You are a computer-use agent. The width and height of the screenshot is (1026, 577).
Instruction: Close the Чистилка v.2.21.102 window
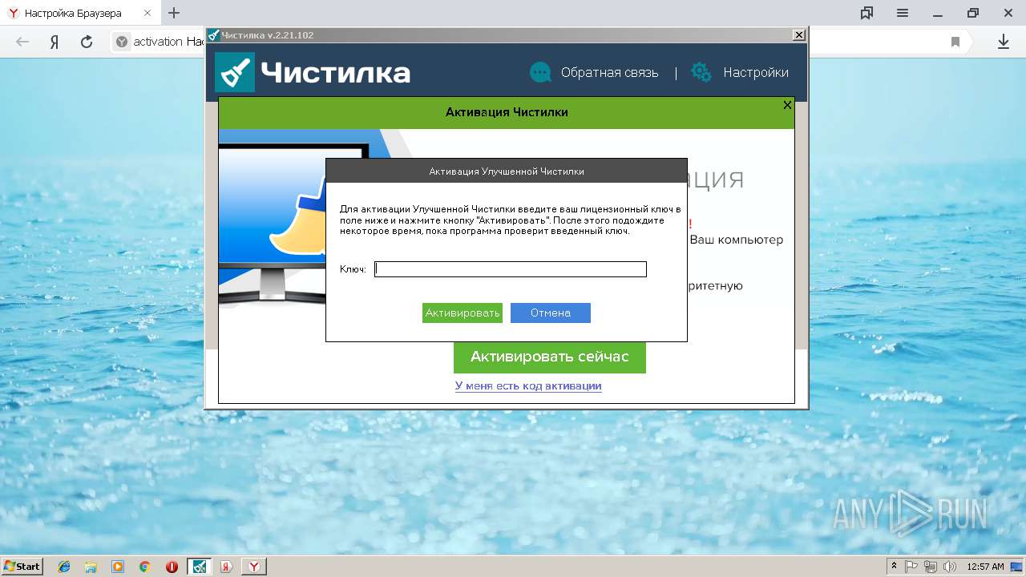point(799,35)
